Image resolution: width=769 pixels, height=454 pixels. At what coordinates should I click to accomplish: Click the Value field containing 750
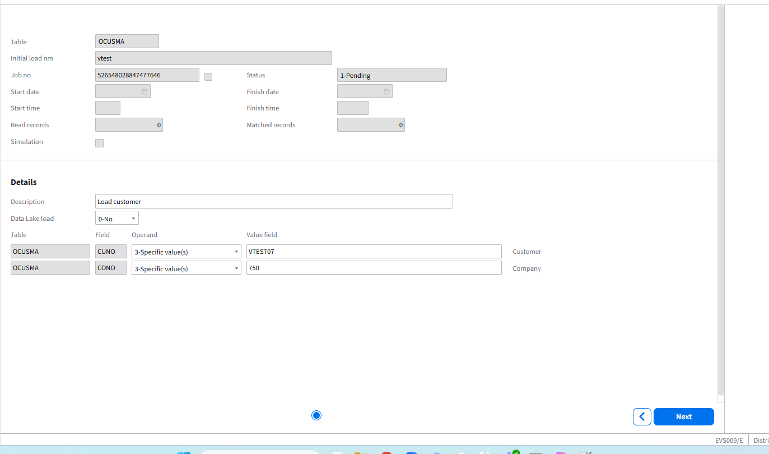[374, 268]
